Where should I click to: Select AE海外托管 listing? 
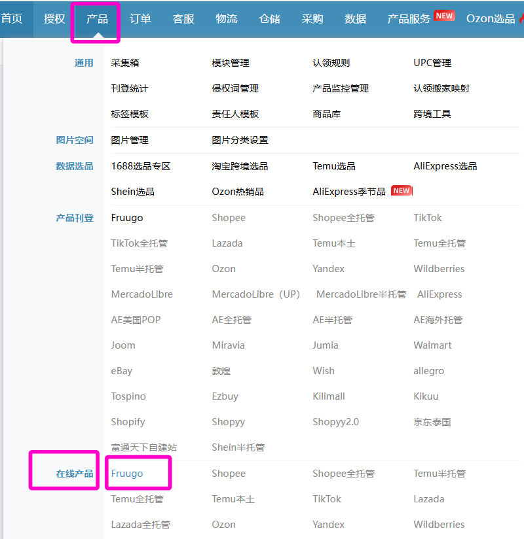click(x=438, y=320)
